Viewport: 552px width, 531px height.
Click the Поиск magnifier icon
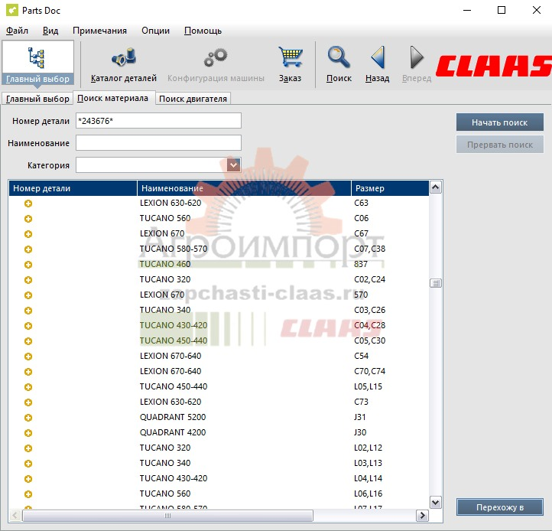(339, 57)
